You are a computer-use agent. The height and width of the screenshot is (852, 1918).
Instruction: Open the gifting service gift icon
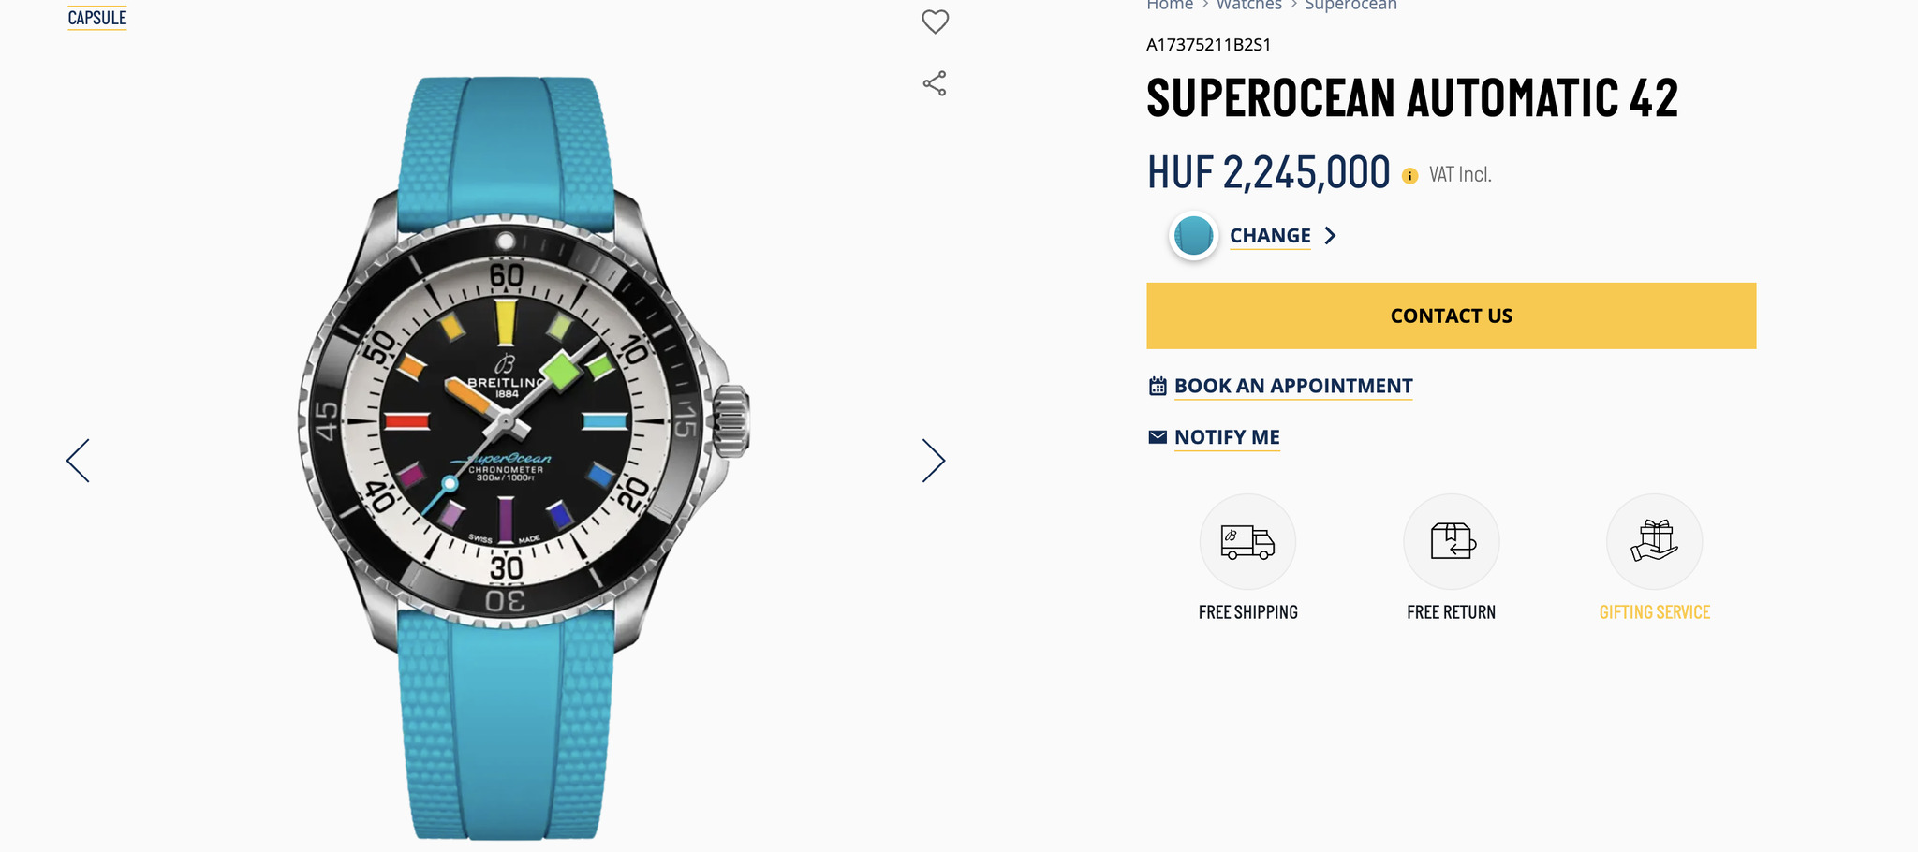coord(1654,542)
